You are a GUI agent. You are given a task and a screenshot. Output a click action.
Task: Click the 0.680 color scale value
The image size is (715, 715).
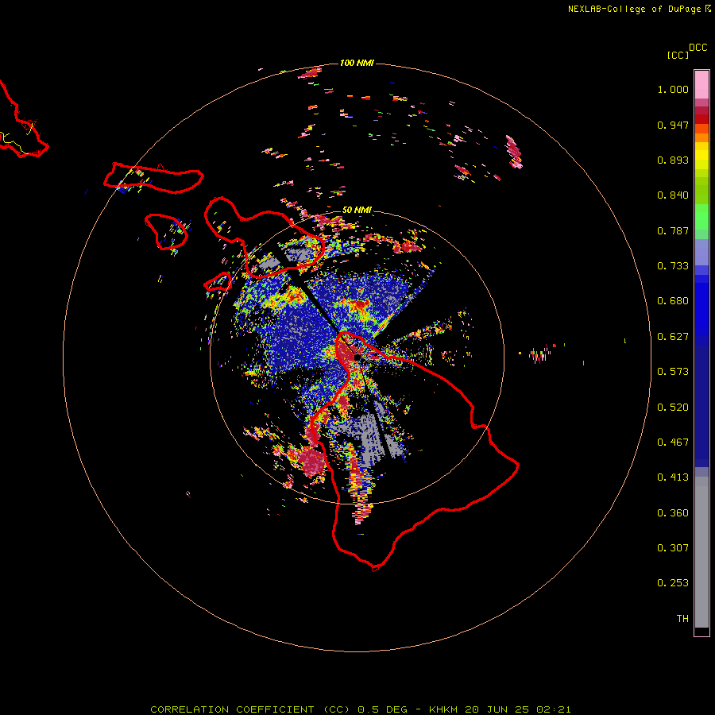[673, 301]
